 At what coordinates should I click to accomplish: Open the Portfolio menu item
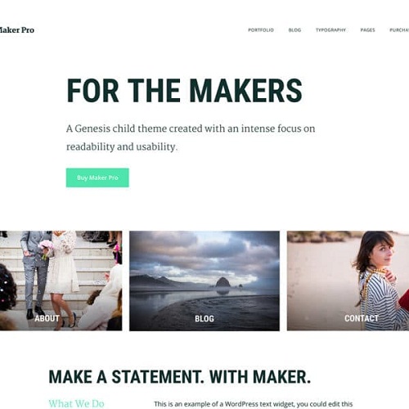point(261,30)
